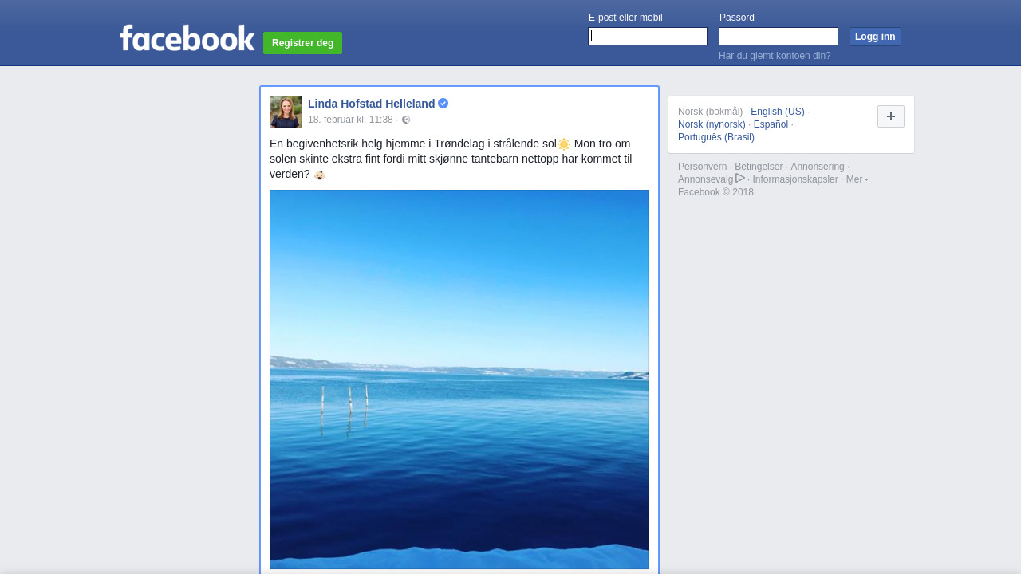Focus the Passord input field

(x=778, y=37)
